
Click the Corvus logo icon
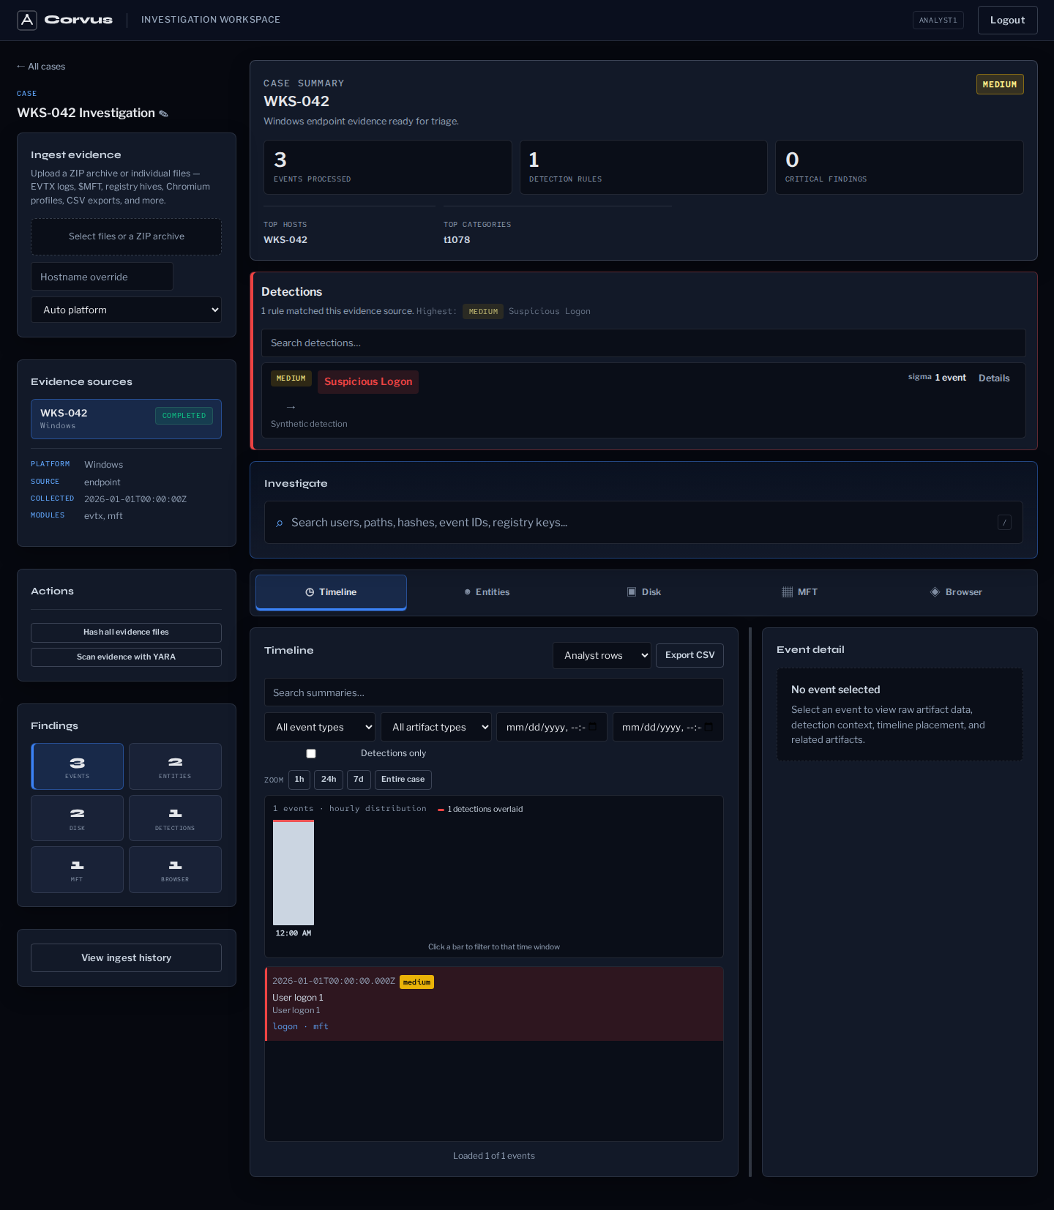pos(27,20)
